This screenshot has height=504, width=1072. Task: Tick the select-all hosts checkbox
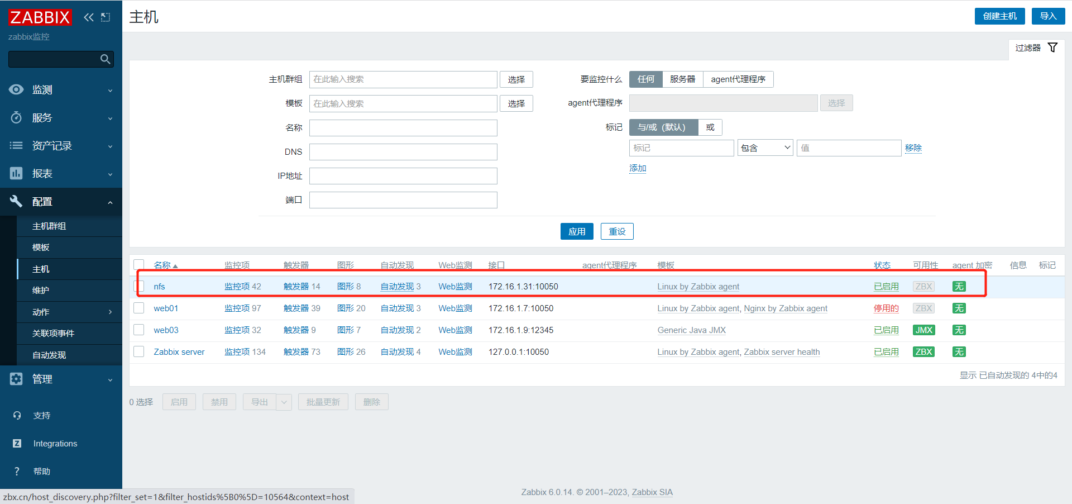click(139, 265)
